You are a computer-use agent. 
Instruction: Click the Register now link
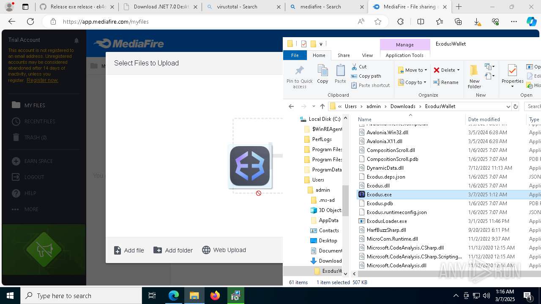pos(42,80)
